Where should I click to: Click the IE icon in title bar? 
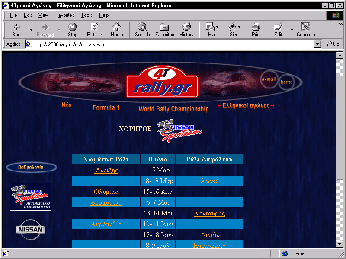click(6, 5)
